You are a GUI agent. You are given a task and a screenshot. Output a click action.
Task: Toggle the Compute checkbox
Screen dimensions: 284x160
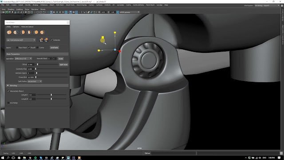pyautogui.click(x=51, y=40)
